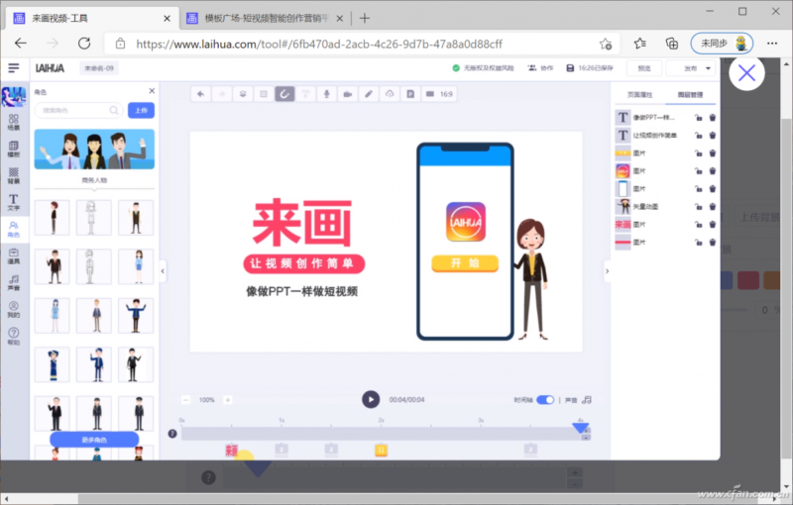This screenshot has height=505, width=793.
Task: Click the cloud upload toolbar icon
Action: click(x=390, y=94)
